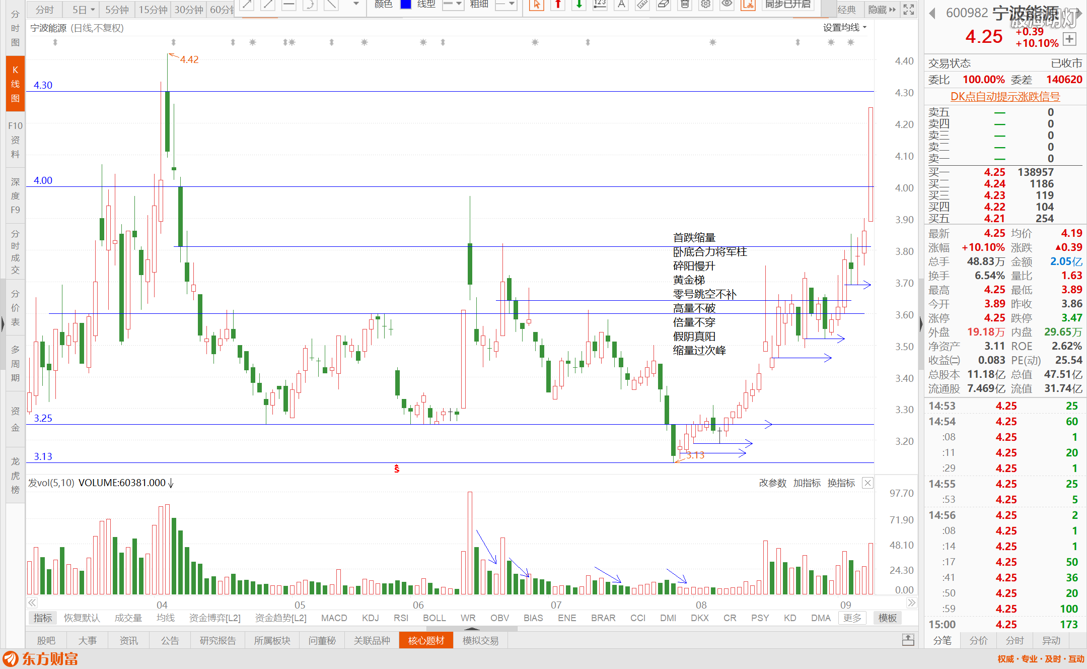Click the horizontal scrollbar under bottom tabs

(x=471, y=628)
